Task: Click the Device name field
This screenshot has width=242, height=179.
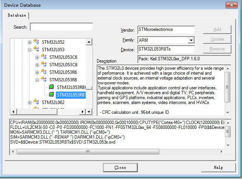Action: coord(166,49)
